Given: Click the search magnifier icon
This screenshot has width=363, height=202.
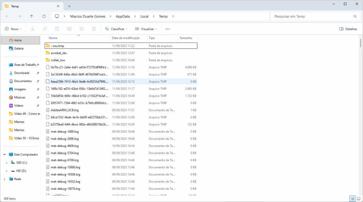Looking at the screenshot, I should pyautogui.click(x=355, y=16).
